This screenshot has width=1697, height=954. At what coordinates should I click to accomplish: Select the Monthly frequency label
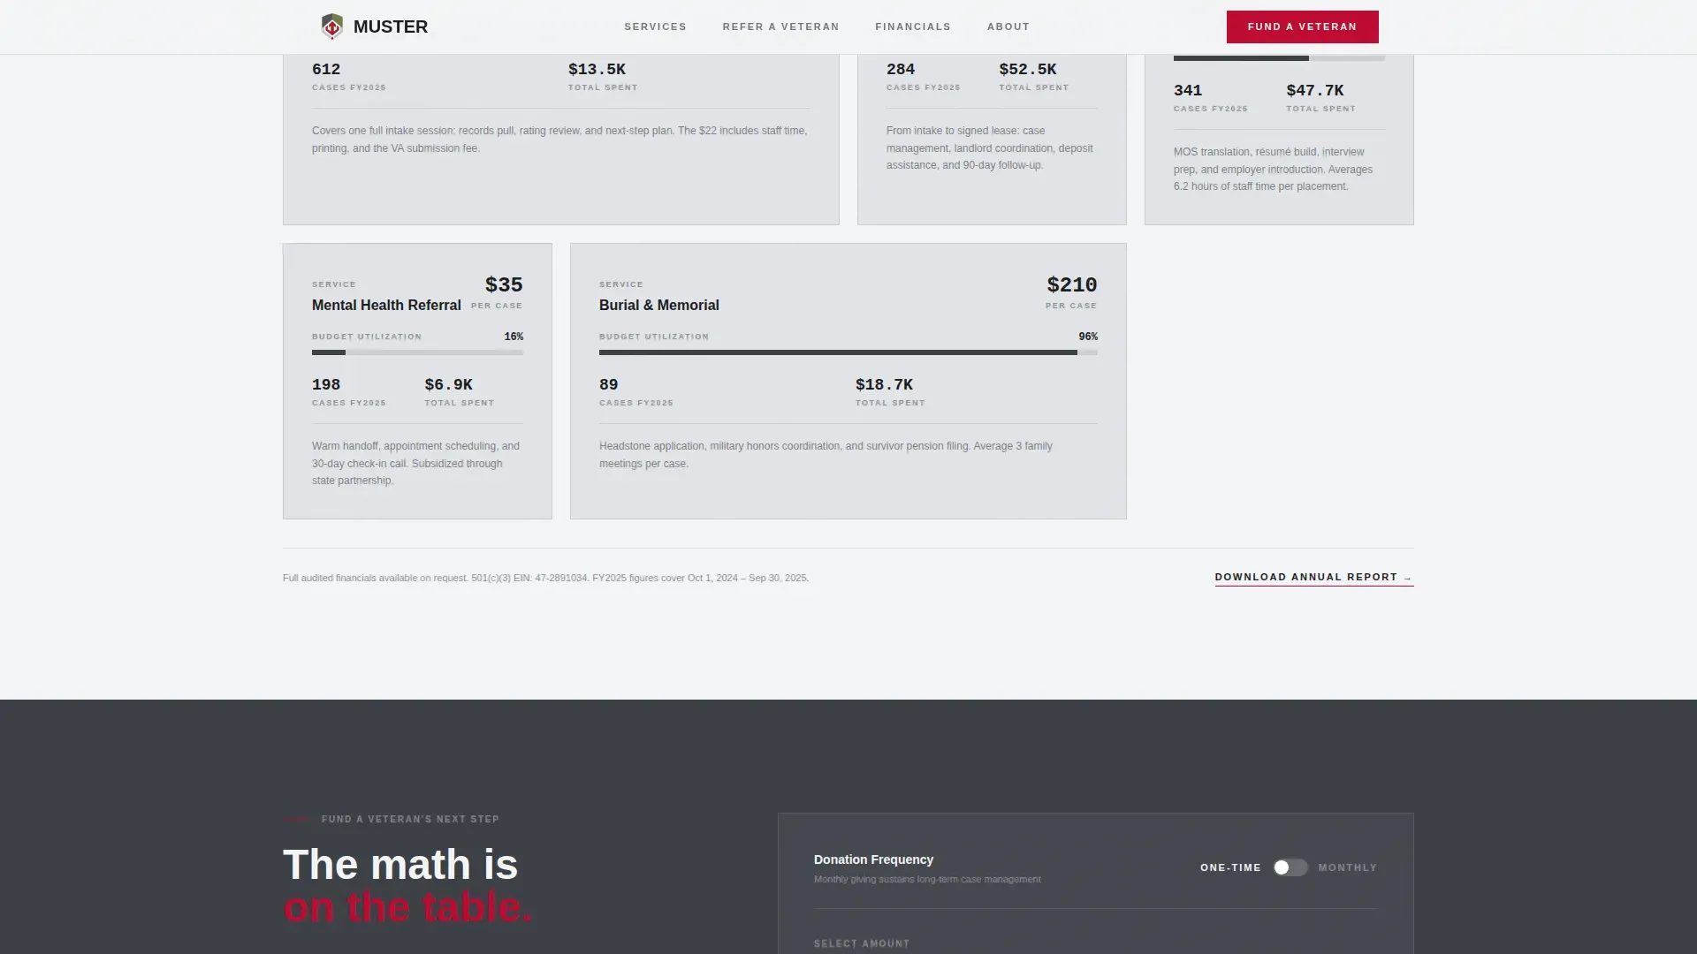click(1348, 867)
